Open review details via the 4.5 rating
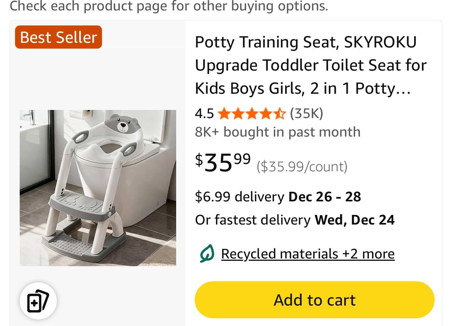Image resolution: width=452 pixels, height=326 pixels. click(204, 113)
